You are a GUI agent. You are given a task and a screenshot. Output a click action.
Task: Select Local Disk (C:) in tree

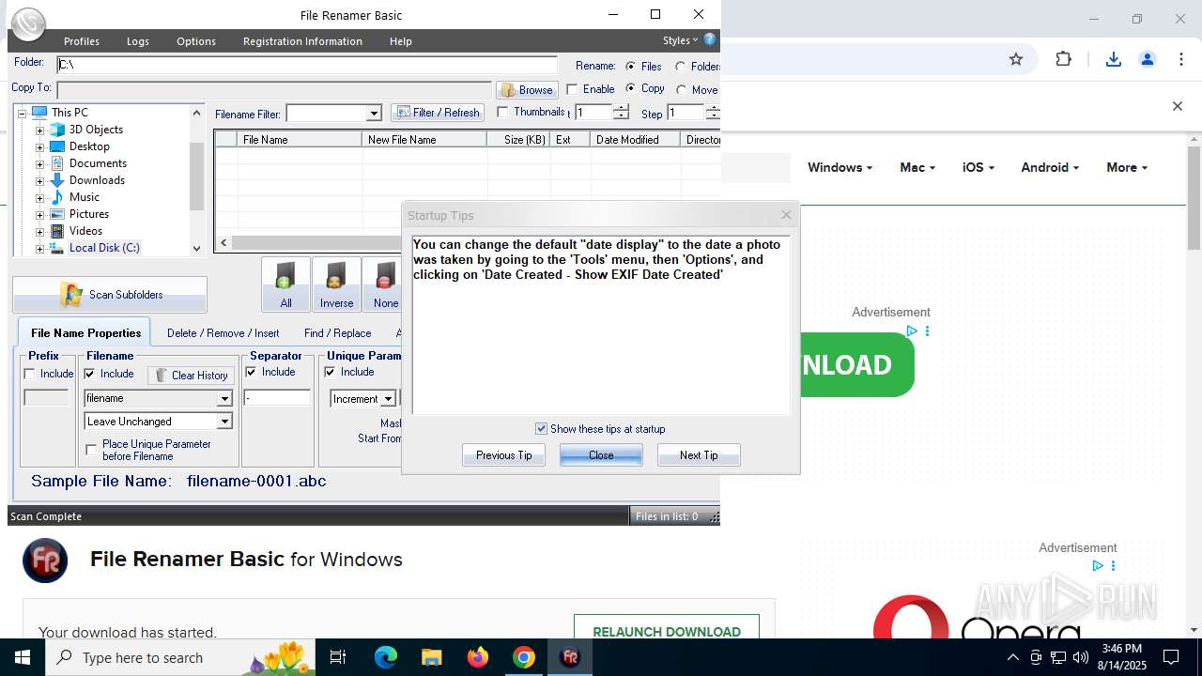[104, 248]
